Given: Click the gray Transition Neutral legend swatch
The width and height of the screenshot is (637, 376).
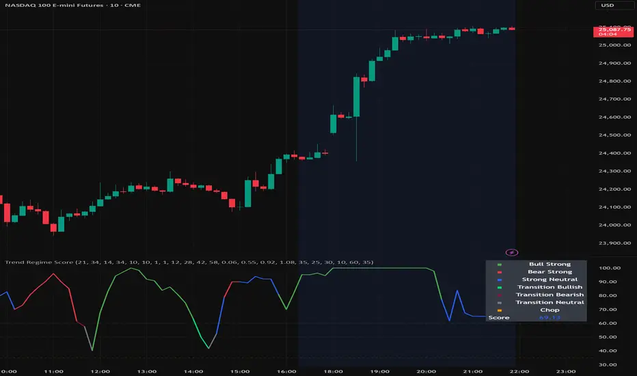Looking at the screenshot, I should coord(500,303).
